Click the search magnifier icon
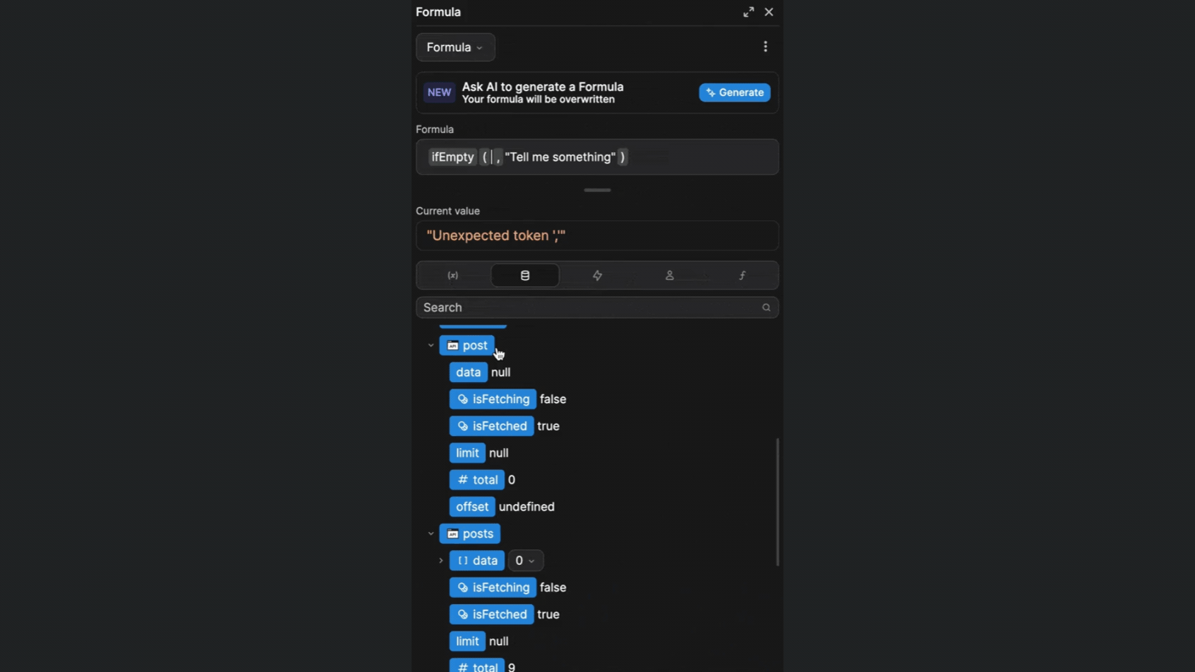Screen dimensions: 1195x672 point(766,307)
